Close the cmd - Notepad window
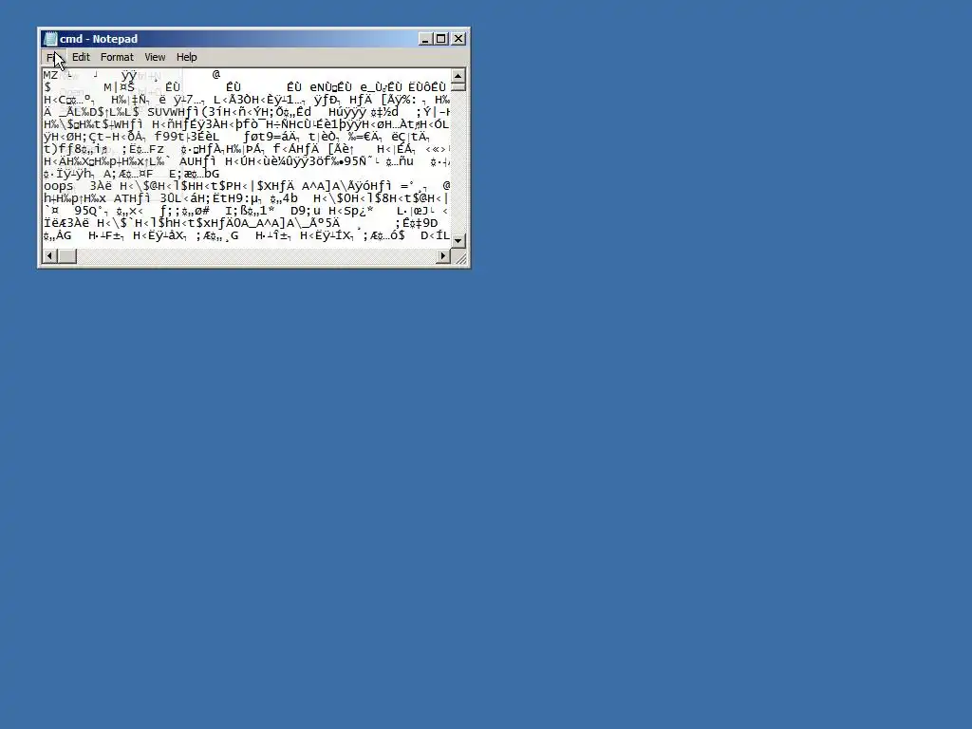 click(458, 38)
